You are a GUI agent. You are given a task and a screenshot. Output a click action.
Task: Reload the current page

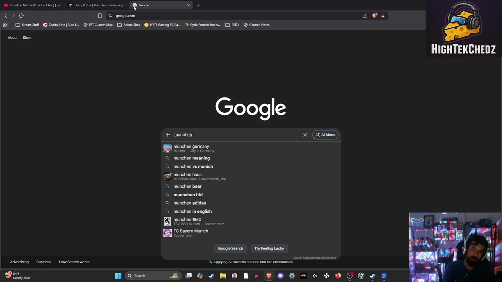[22, 16]
